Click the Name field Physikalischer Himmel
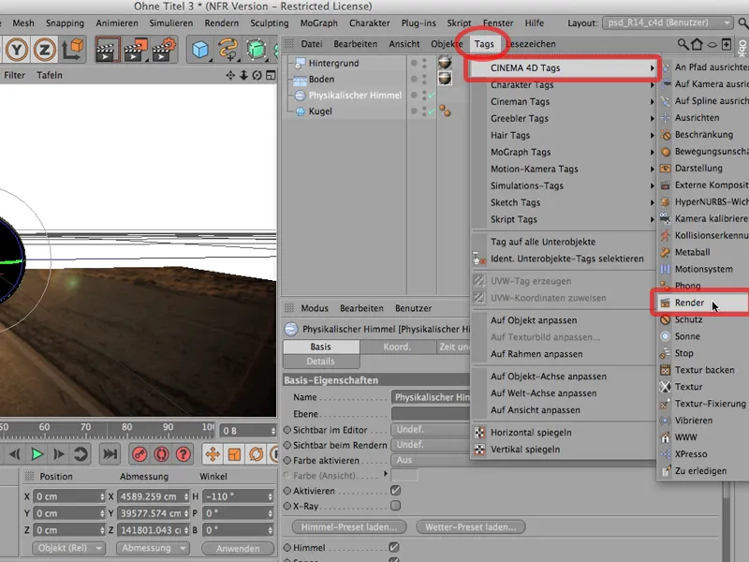Viewport: 749px width, 562px height. pos(432,397)
